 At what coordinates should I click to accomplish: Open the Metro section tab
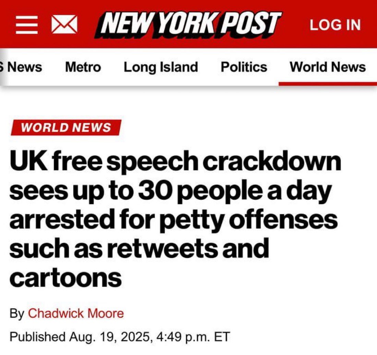coord(83,67)
